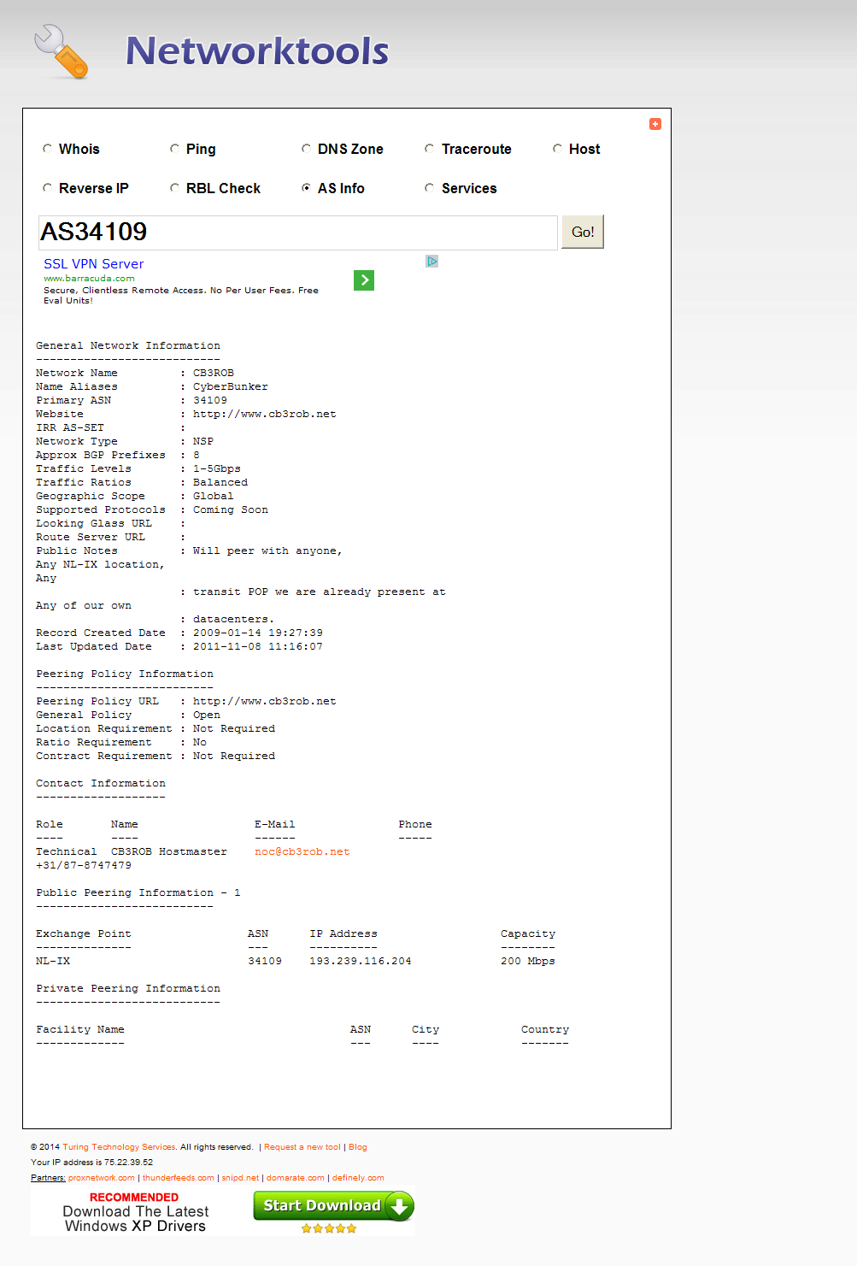This screenshot has width=857, height=1266.
Task: Click the red plus icon in the panel corner
Action: pos(655,124)
